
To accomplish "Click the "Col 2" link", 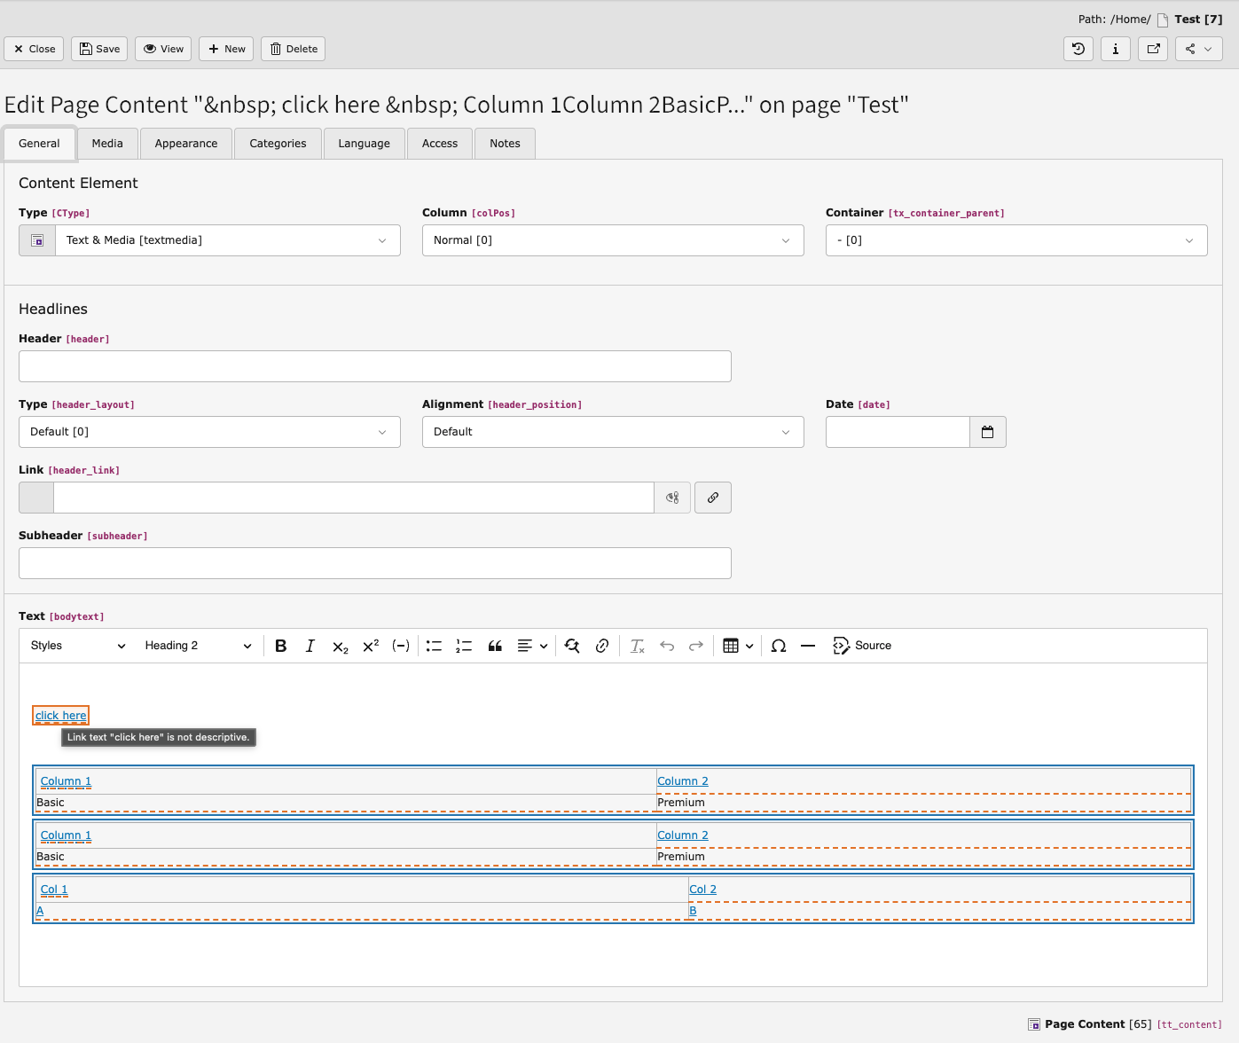I will [x=702, y=890].
